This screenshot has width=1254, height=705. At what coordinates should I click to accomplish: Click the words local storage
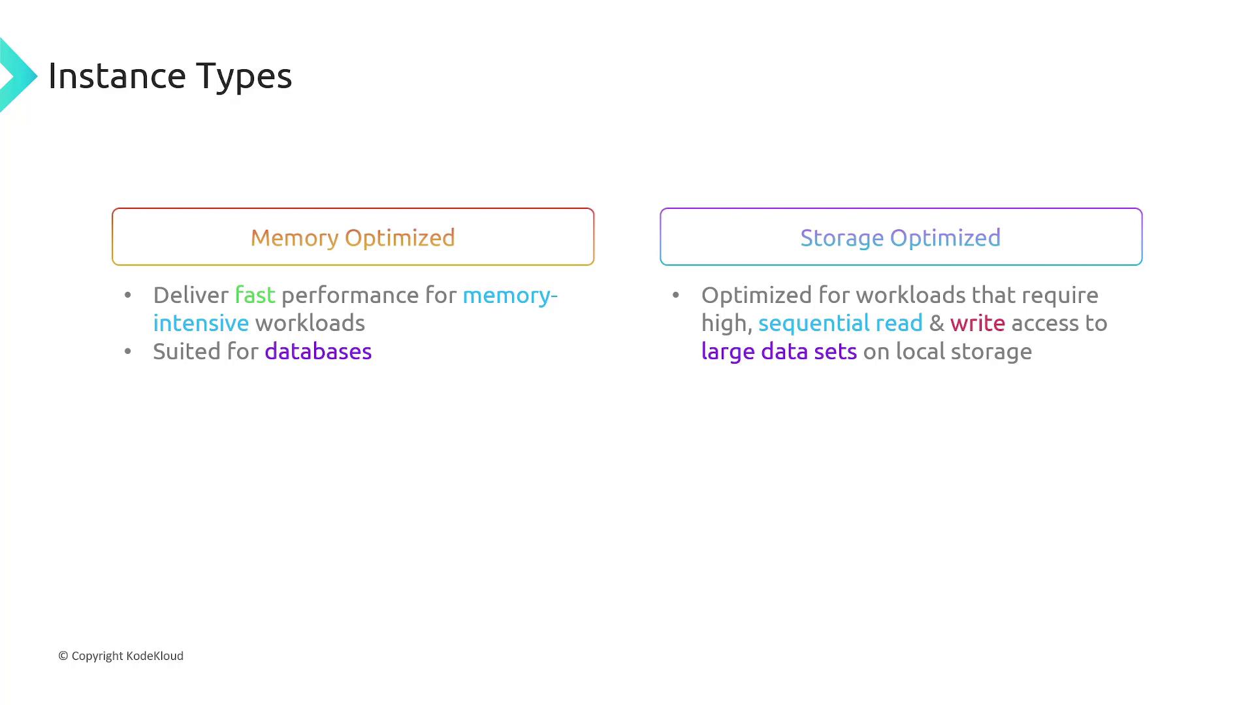963,351
